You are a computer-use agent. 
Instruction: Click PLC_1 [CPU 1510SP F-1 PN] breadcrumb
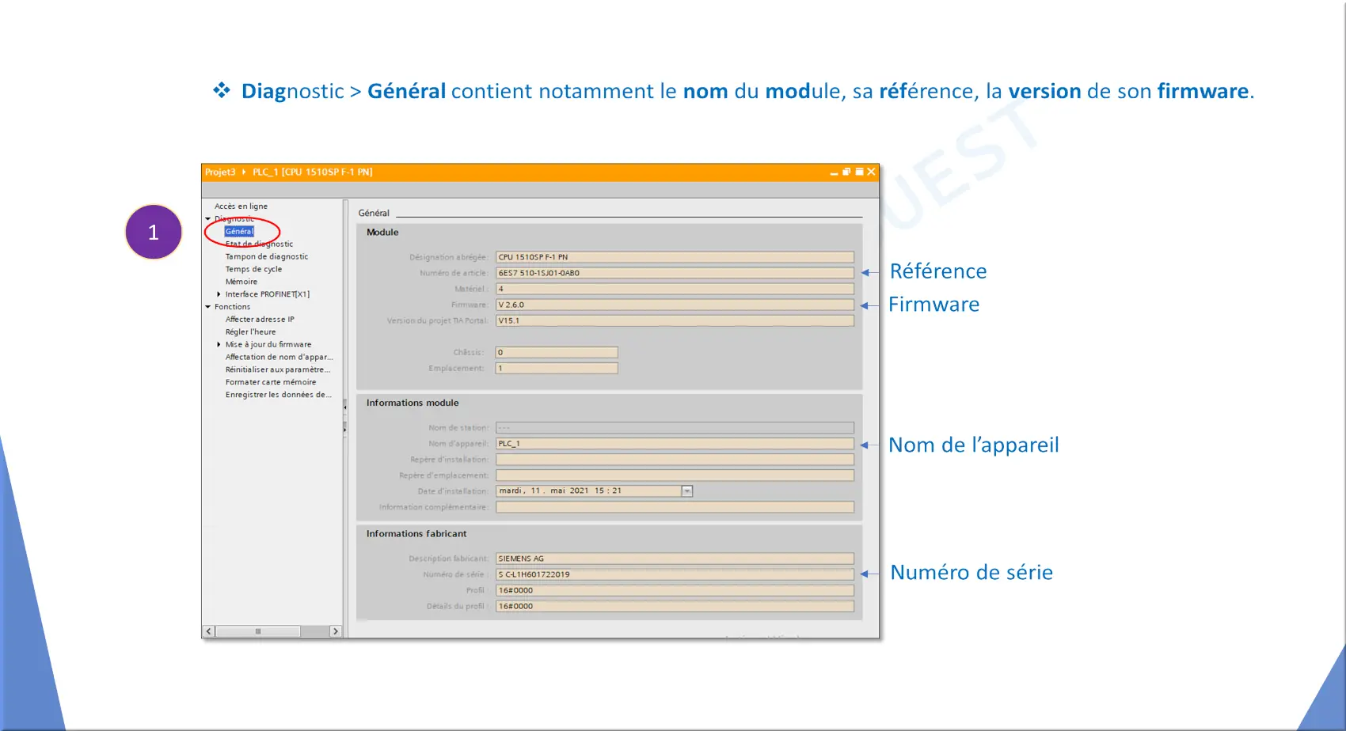coord(312,172)
